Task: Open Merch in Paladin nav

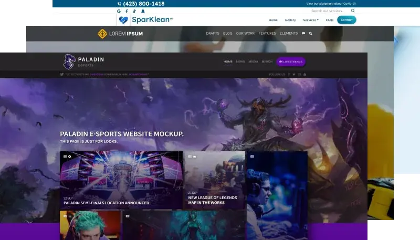Action: pos(267,61)
